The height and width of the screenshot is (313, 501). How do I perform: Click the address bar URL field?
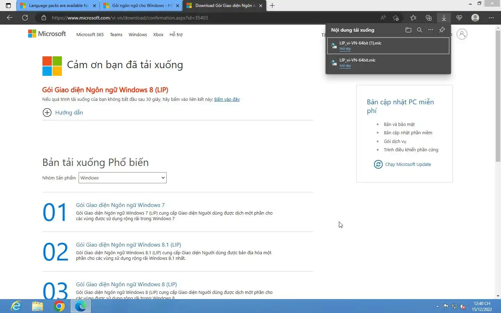(x=212, y=18)
